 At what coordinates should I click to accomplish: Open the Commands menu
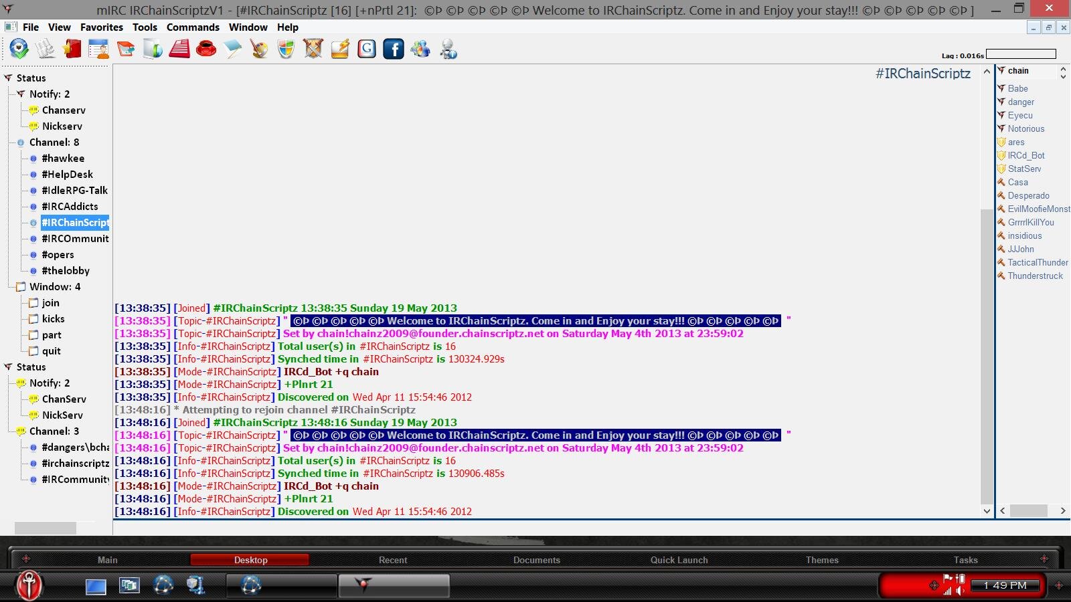point(193,27)
